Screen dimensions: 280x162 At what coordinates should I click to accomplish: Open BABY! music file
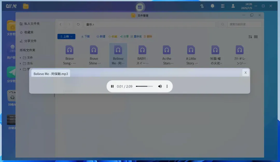click(142, 55)
